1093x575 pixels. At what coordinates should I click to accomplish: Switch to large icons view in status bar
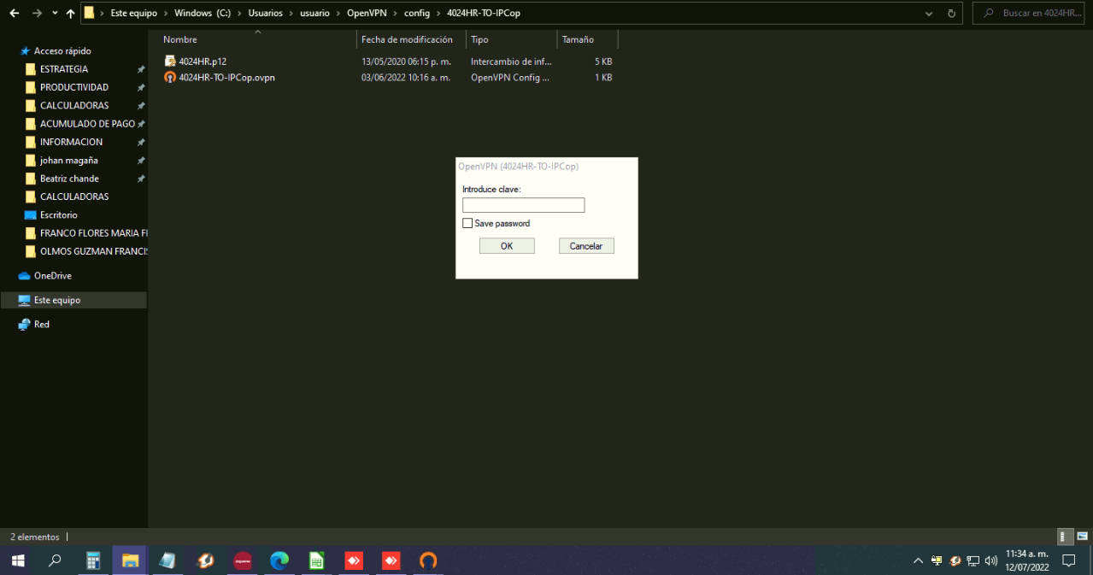coord(1082,537)
